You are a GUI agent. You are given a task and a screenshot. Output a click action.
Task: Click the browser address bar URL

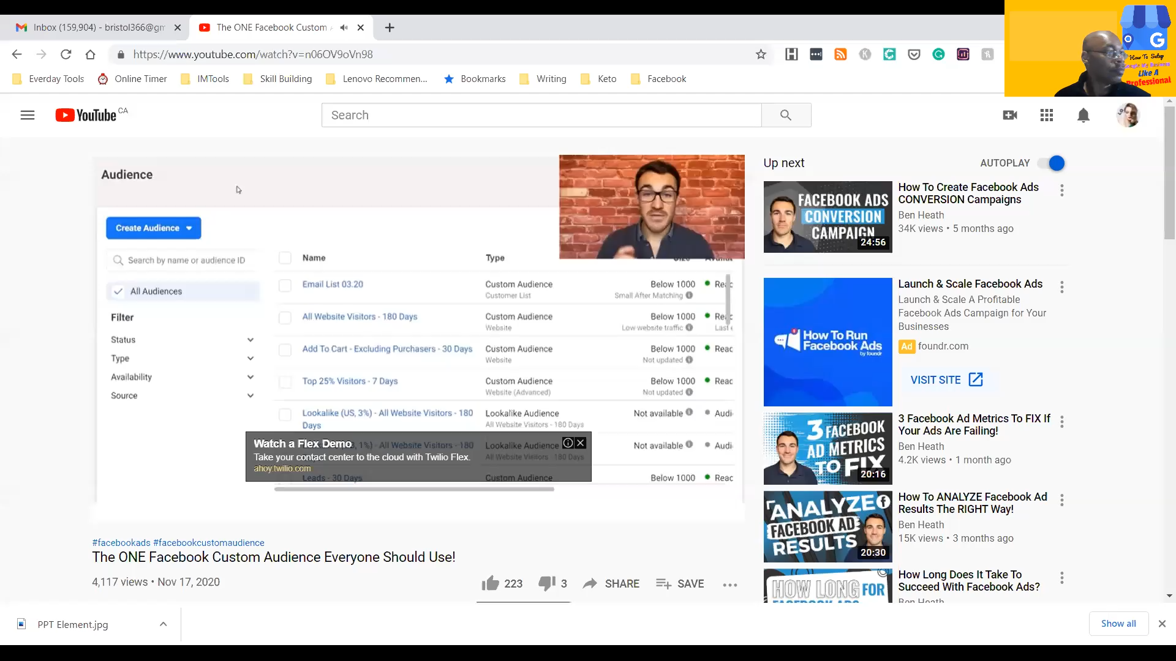[253, 54]
